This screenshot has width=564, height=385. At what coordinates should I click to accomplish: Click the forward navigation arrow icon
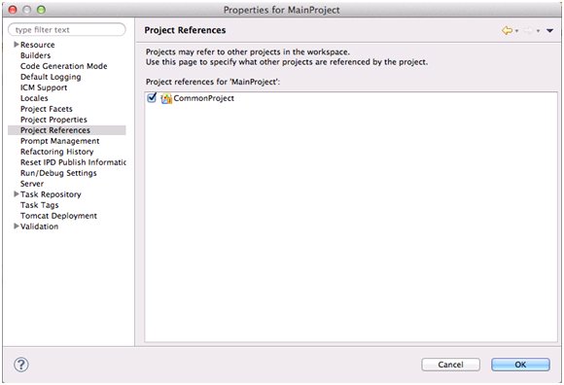tap(528, 30)
